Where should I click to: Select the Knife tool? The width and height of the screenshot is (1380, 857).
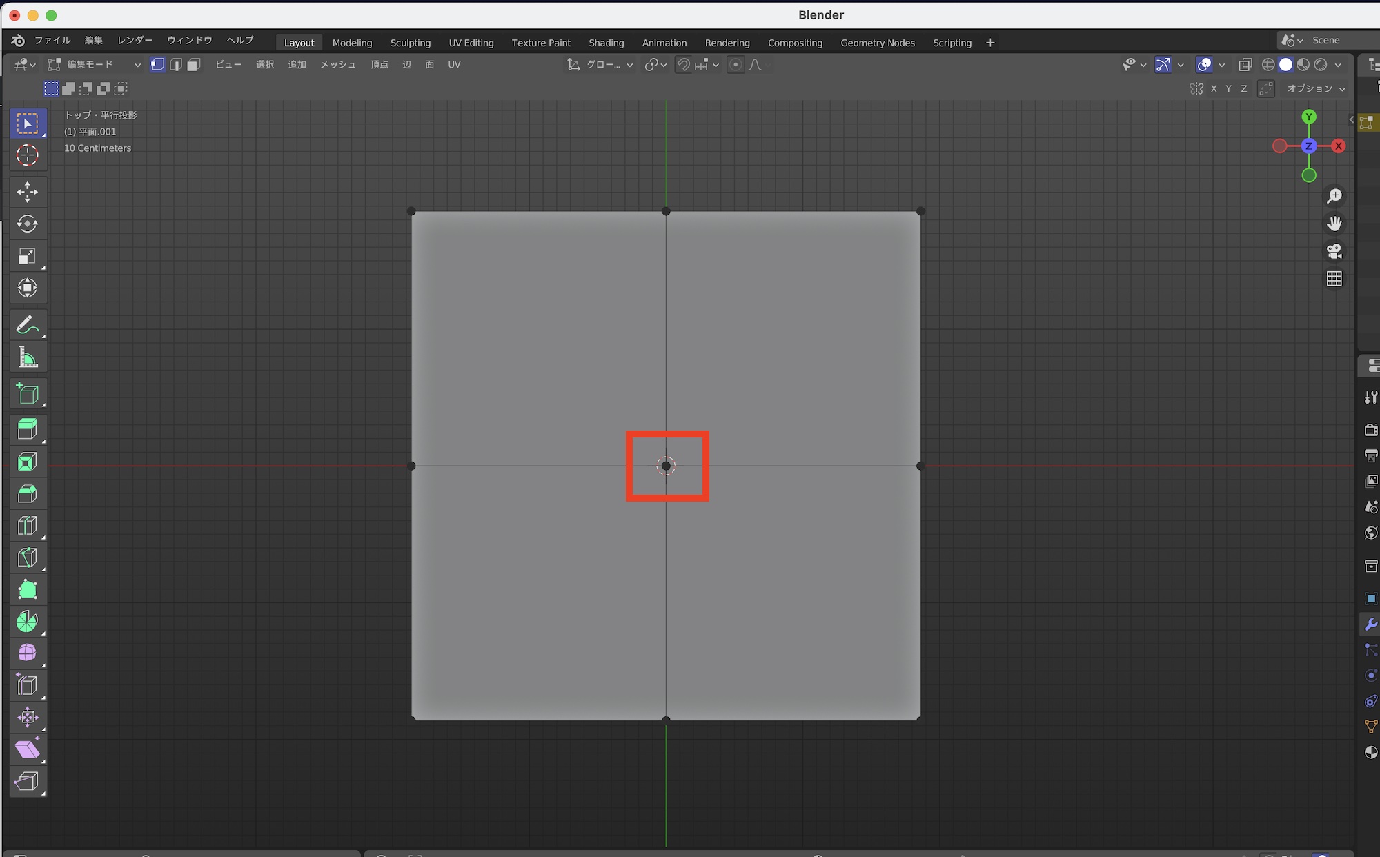pos(28,558)
